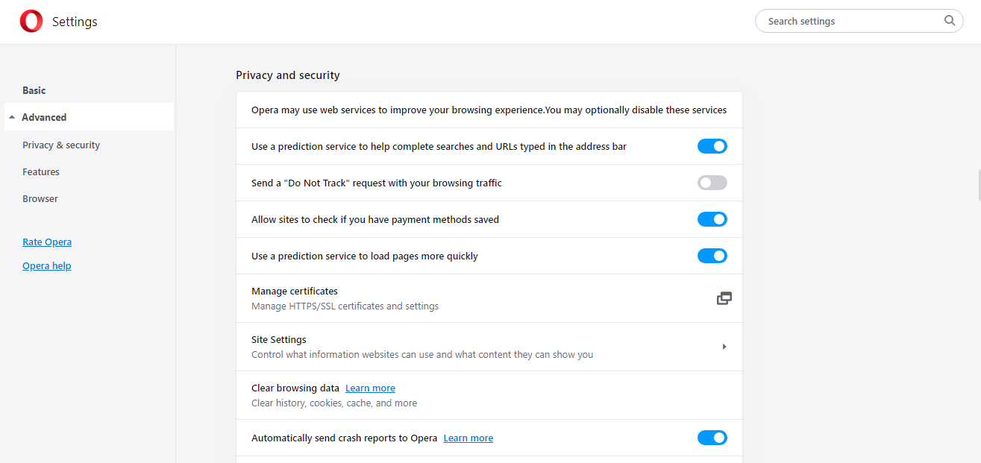This screenshot has width=981, height=463.
Task: Click the Opera logo icon
Action: point(31,22)
